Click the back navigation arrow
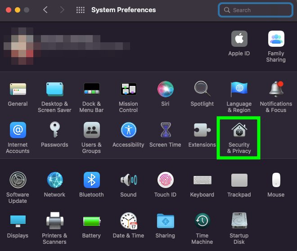297x251 pixels. [45, 10]
